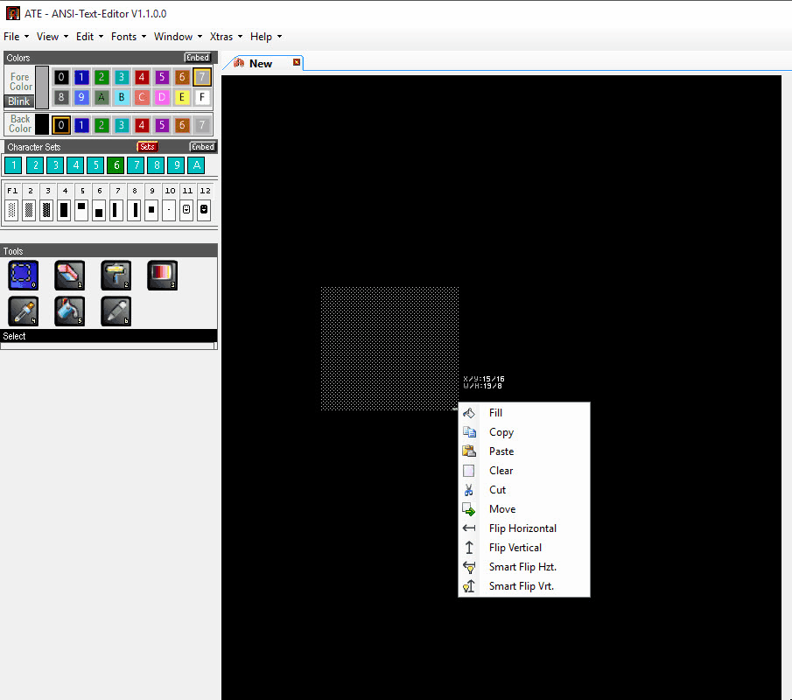Image resolution: width=792 pixels, height=700 pixels.
Task: Choose Flip Horizontal from context menu
Action: click(x=522, y=528)
